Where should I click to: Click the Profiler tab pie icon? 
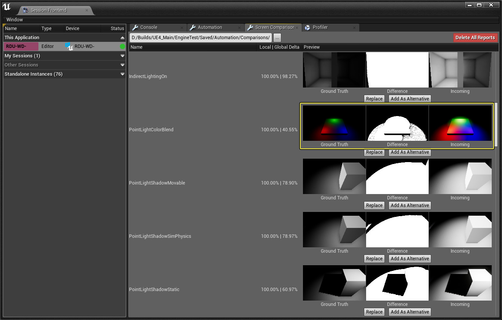tap(308, 27)
